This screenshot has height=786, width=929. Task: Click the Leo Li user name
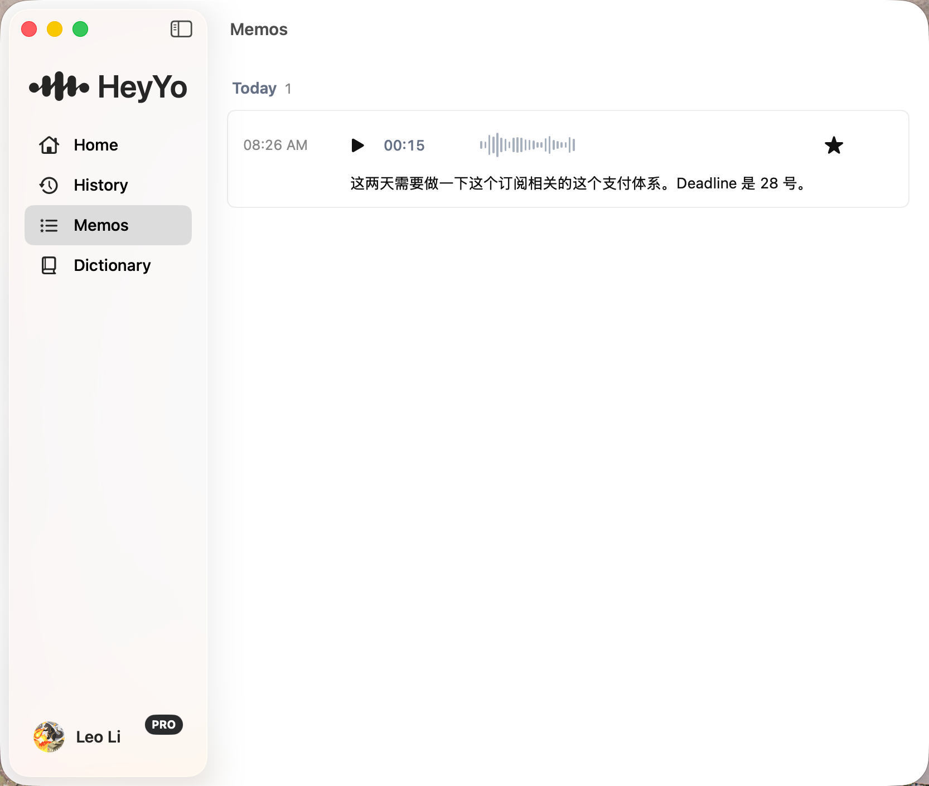[98, 737]
